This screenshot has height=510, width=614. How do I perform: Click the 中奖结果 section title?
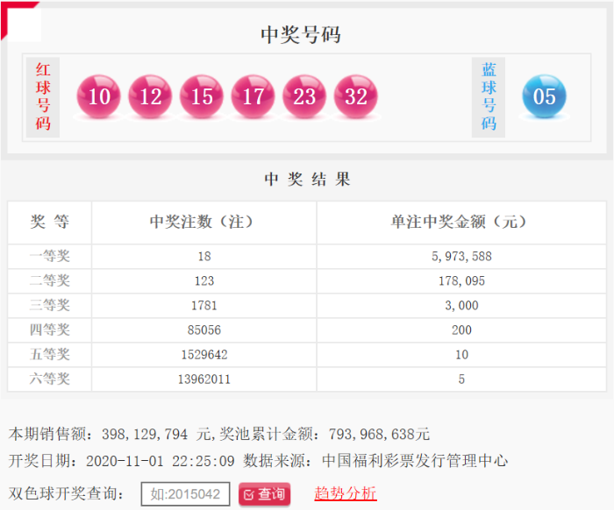coord(308,180)
